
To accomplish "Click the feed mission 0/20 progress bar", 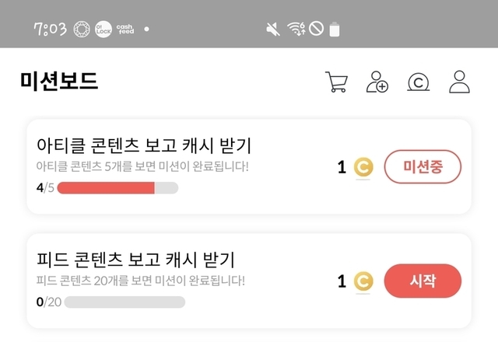I will [x=124, y=302].
